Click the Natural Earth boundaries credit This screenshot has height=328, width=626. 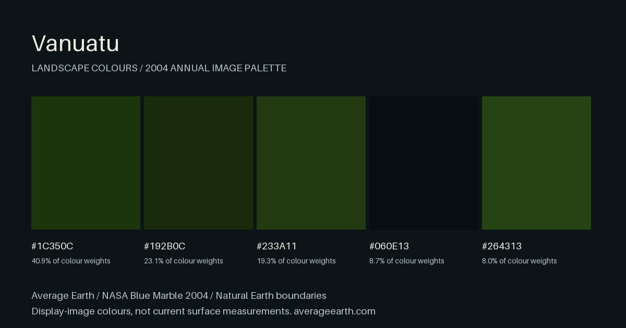click(x=271, y=296)
